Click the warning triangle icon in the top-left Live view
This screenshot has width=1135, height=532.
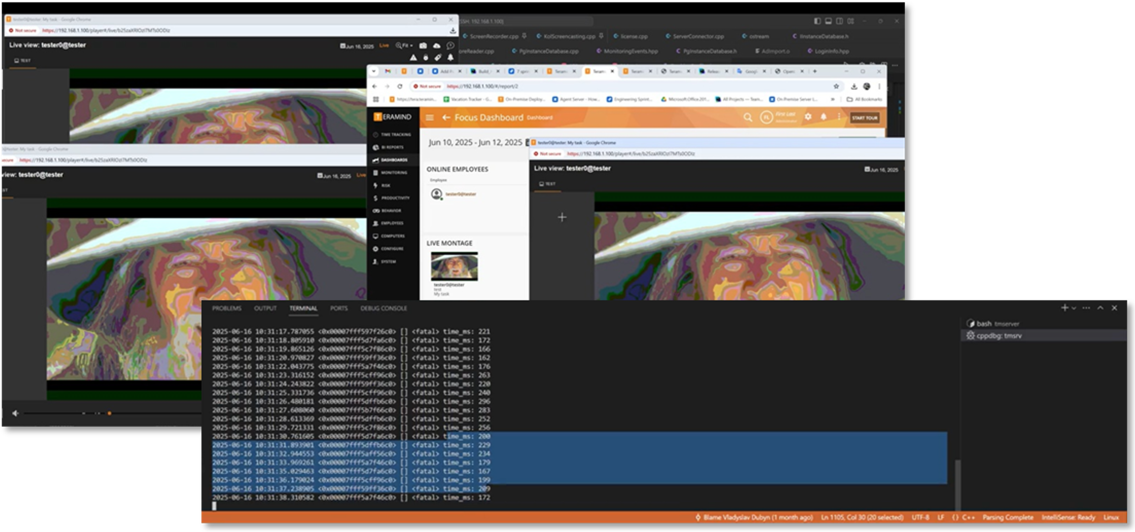click(x=413, y=58)
